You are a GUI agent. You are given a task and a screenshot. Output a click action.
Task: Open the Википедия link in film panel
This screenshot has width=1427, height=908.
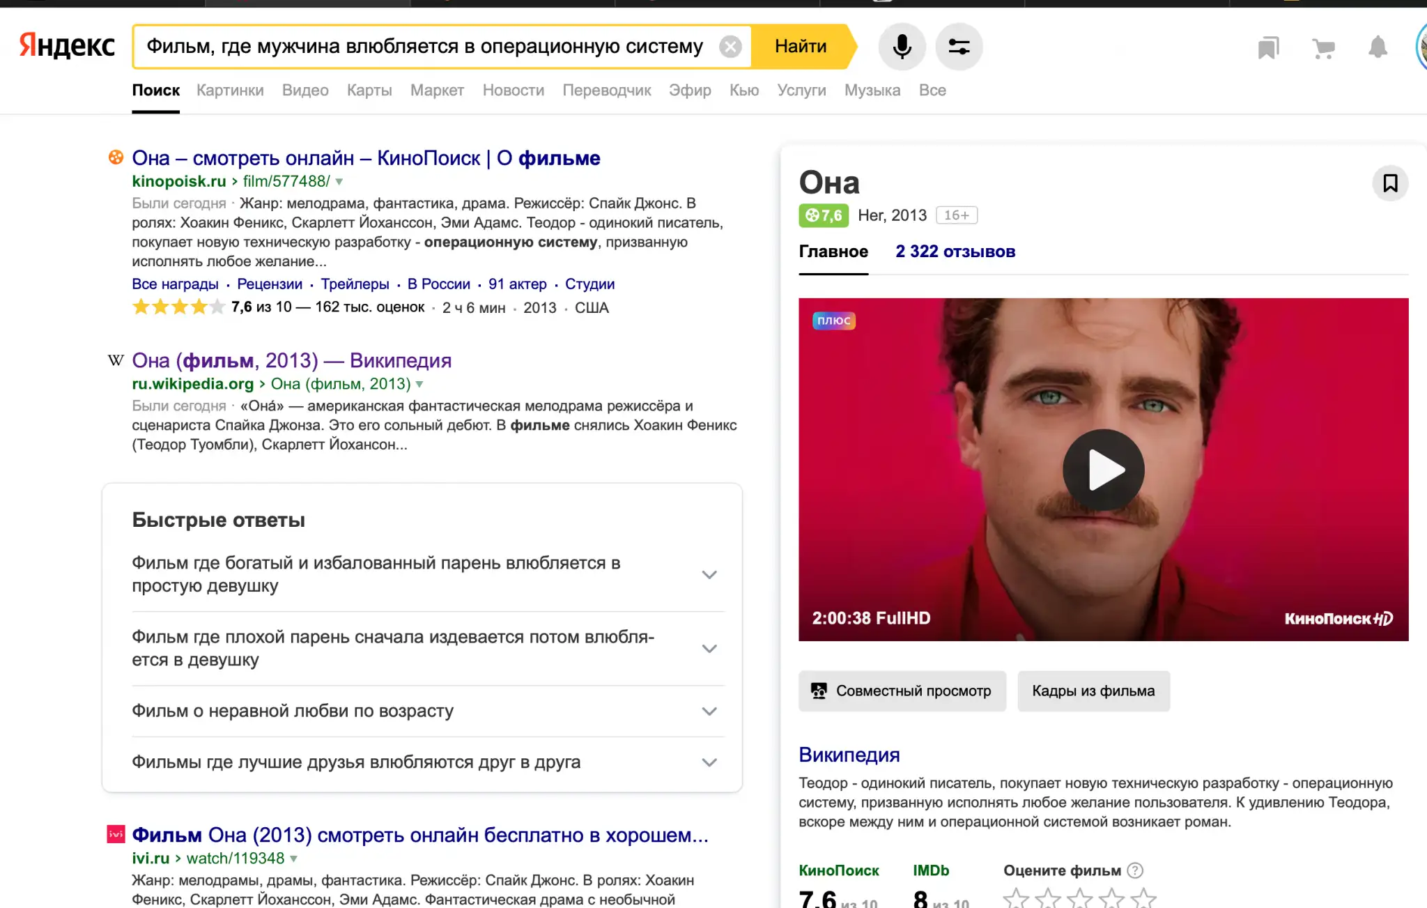[849, 755]
